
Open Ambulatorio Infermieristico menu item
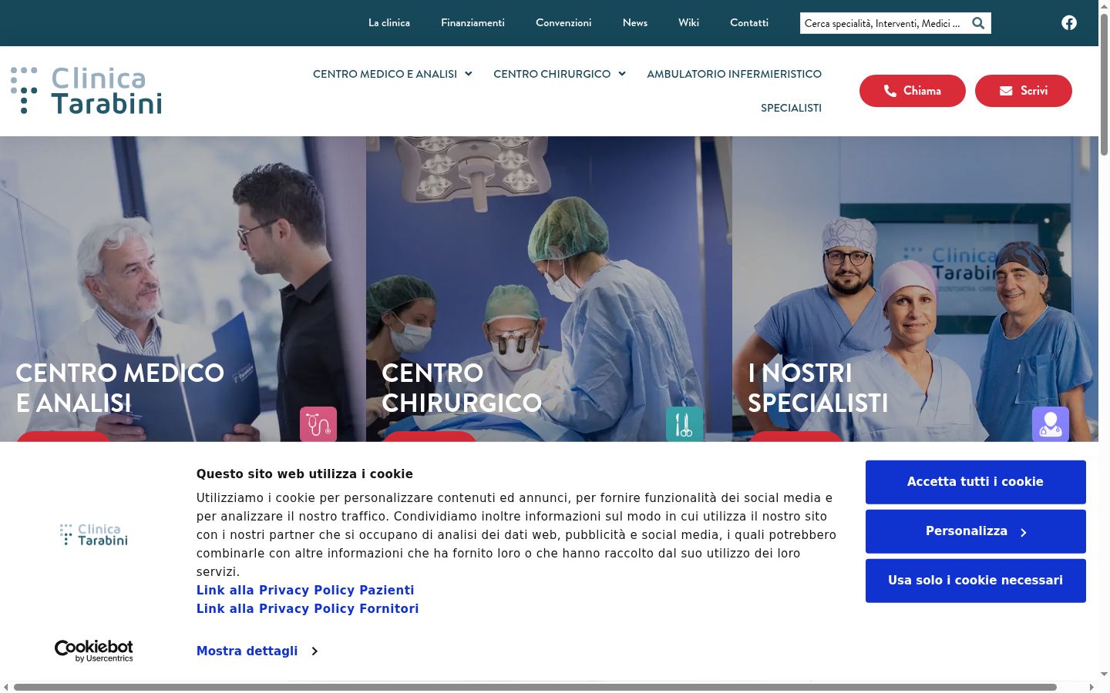734,74
